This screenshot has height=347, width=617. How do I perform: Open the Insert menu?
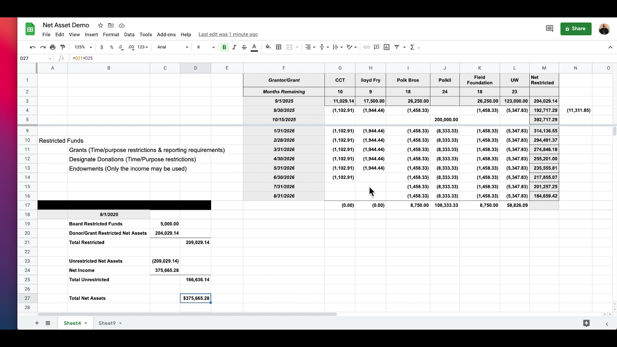[x=91, y=35]
